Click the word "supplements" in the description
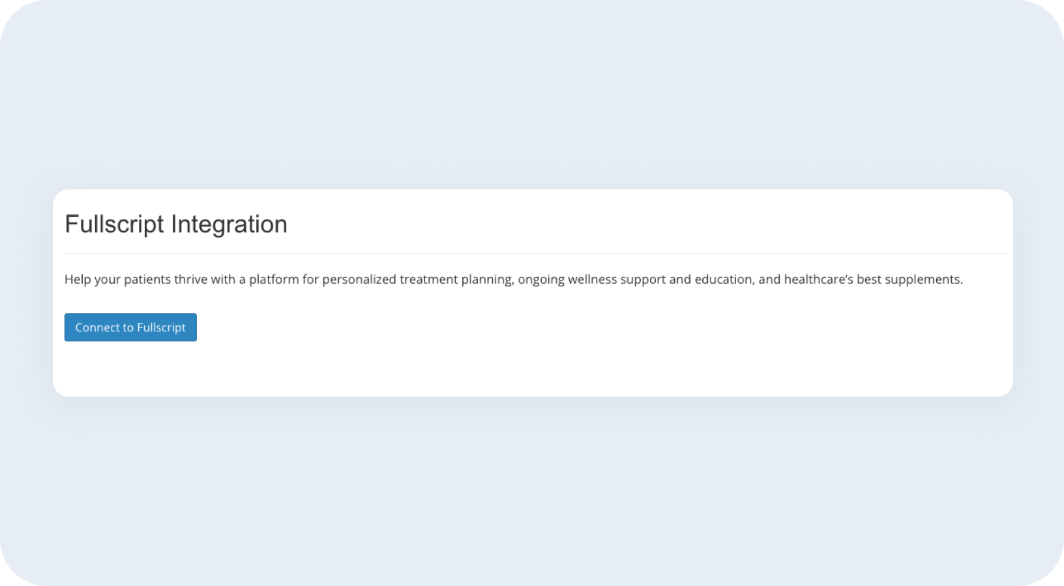 point(924,279)
